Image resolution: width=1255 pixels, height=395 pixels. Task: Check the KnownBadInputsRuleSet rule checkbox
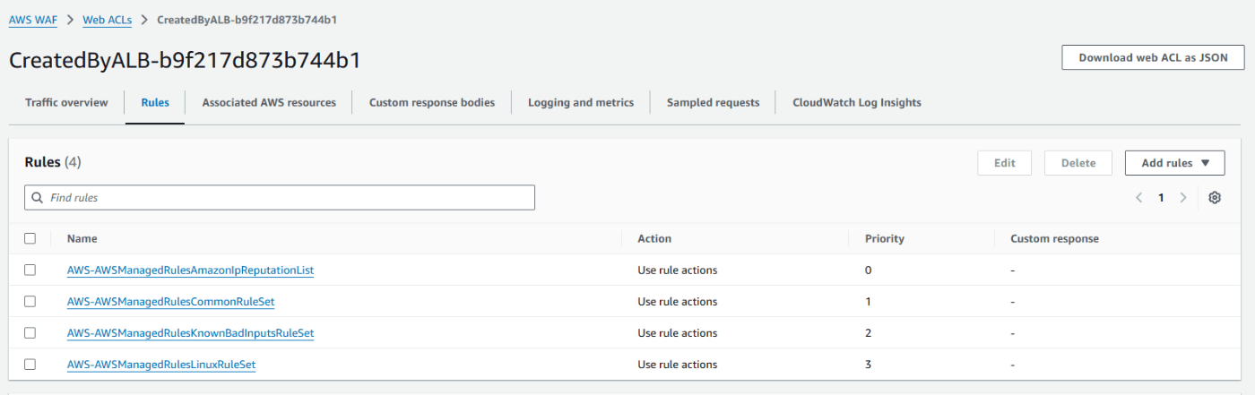click(30, 332)
